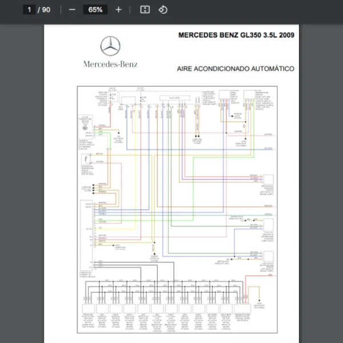343x343 pixels.
Task: Click the zoom in plus button
Action: pyautogui.click(x=118, y=10)
